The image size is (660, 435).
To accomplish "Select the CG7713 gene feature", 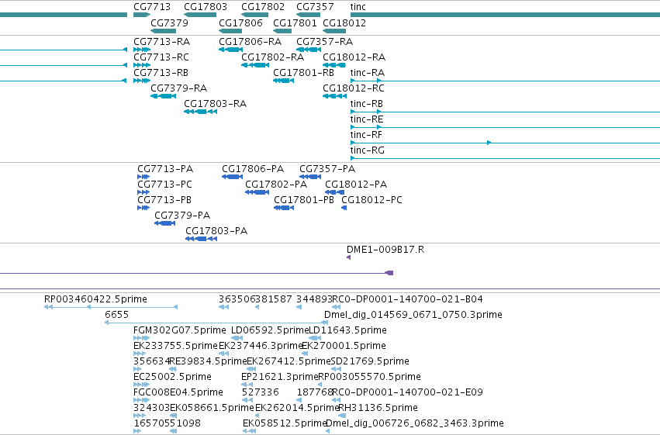I will pyautogui.click(x=142, y=15).
